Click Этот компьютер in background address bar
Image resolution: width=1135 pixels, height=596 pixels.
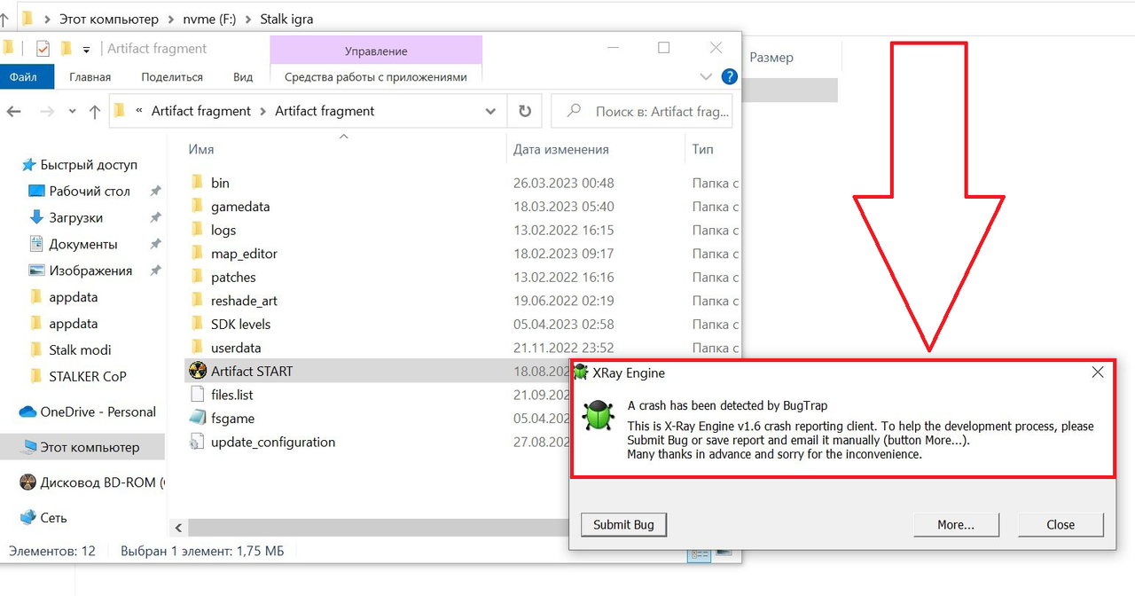pyautogui.click(x=109, y=18)
